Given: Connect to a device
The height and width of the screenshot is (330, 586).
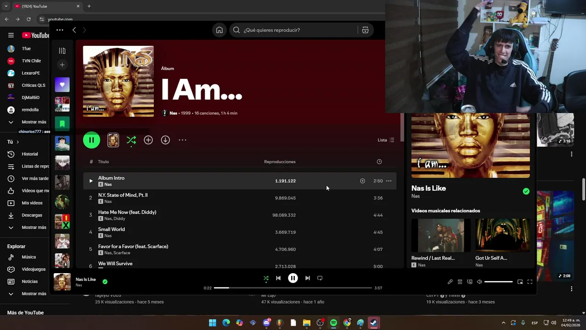Looking at the screenshot, I should point(470,282).
